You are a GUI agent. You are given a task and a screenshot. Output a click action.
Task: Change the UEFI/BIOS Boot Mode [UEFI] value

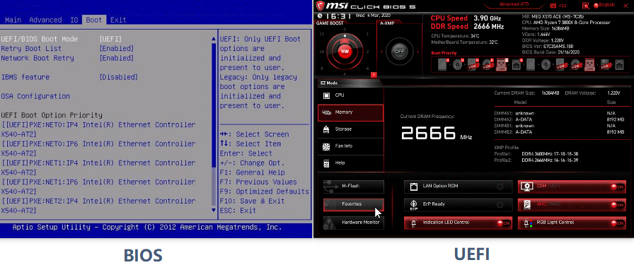[x=110, y=39]
